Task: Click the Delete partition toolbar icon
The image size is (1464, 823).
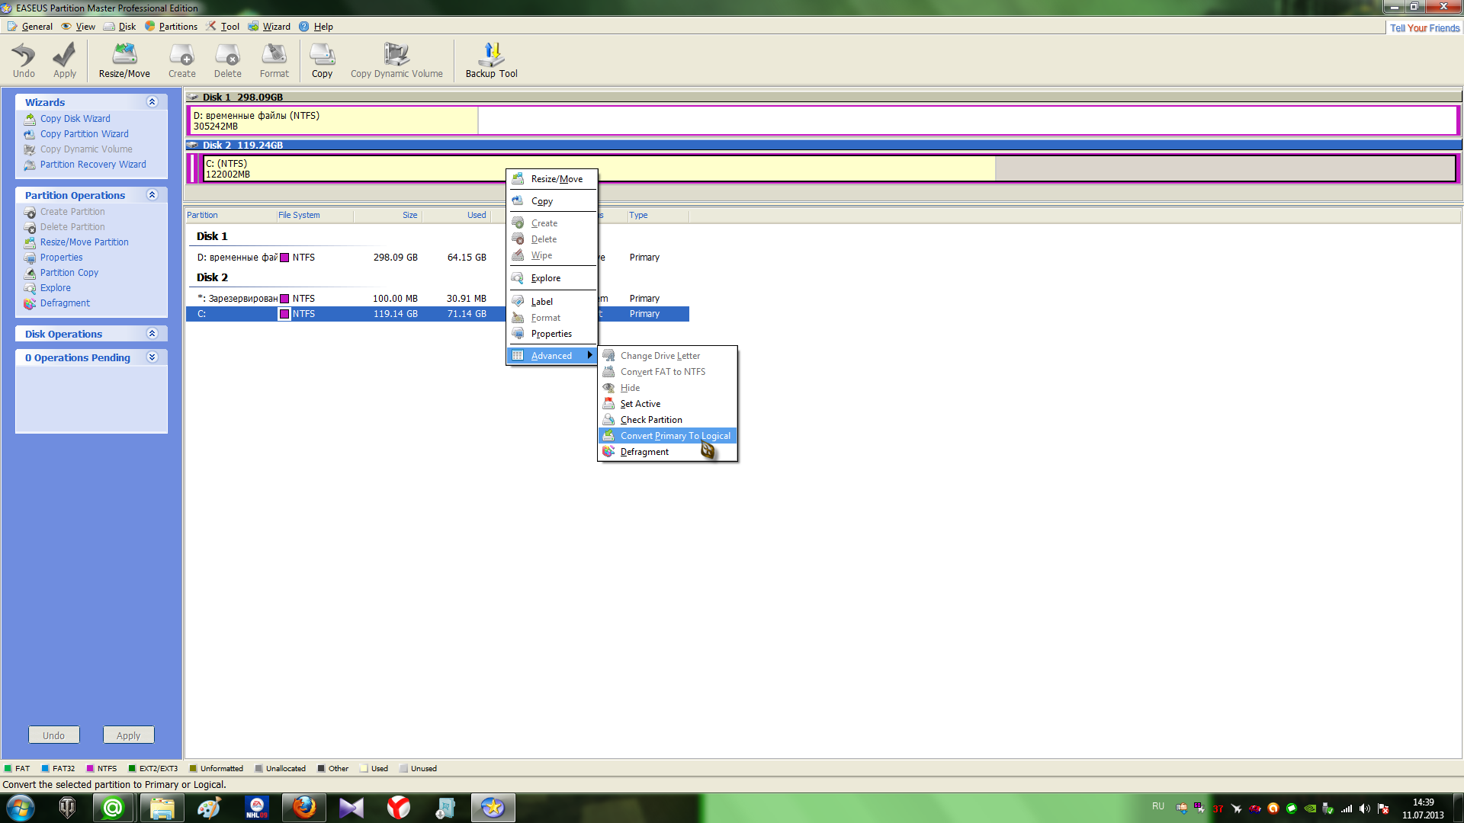Action: [x=227, y=60]
